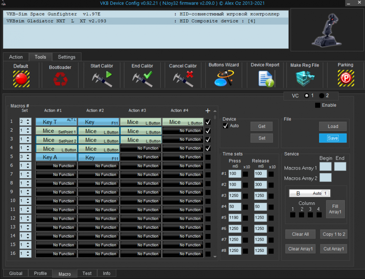This screenshot has width=365, height=279.
Task: Click the Make Reg File icon
Action: [x=305, y=78]
